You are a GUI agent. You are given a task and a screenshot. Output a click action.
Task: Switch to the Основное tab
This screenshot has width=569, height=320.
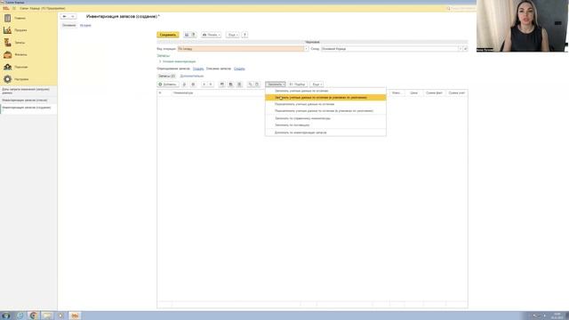pos(69,26)
